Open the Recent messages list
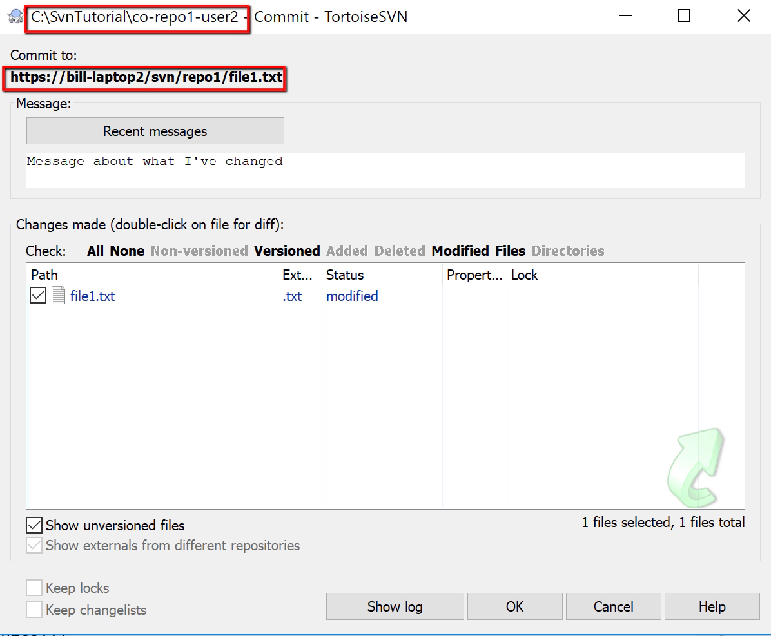Viewport: 771px width, 636px height. point(155,131)
